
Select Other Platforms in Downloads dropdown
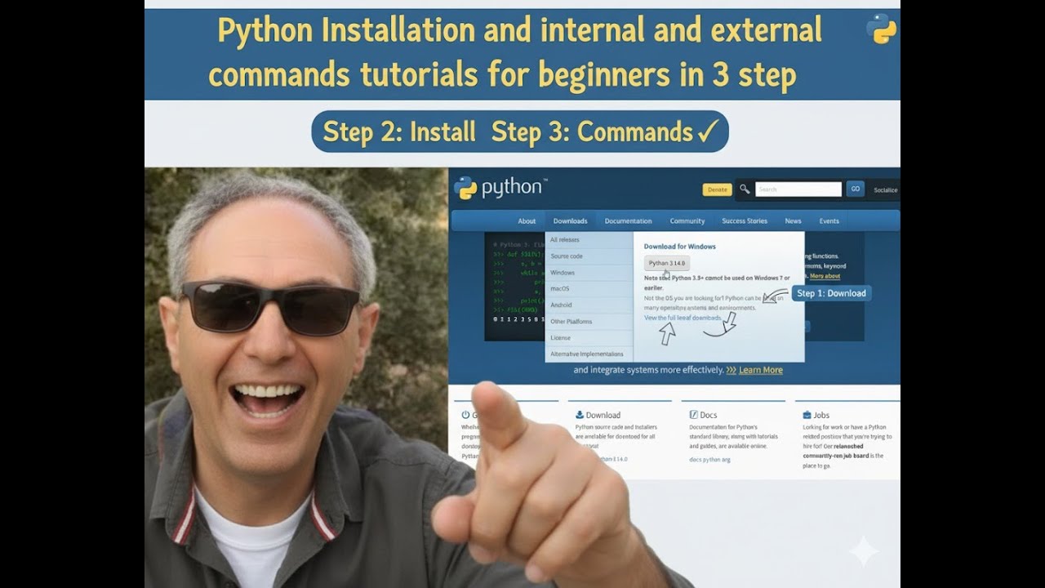(x=589, y=322)
